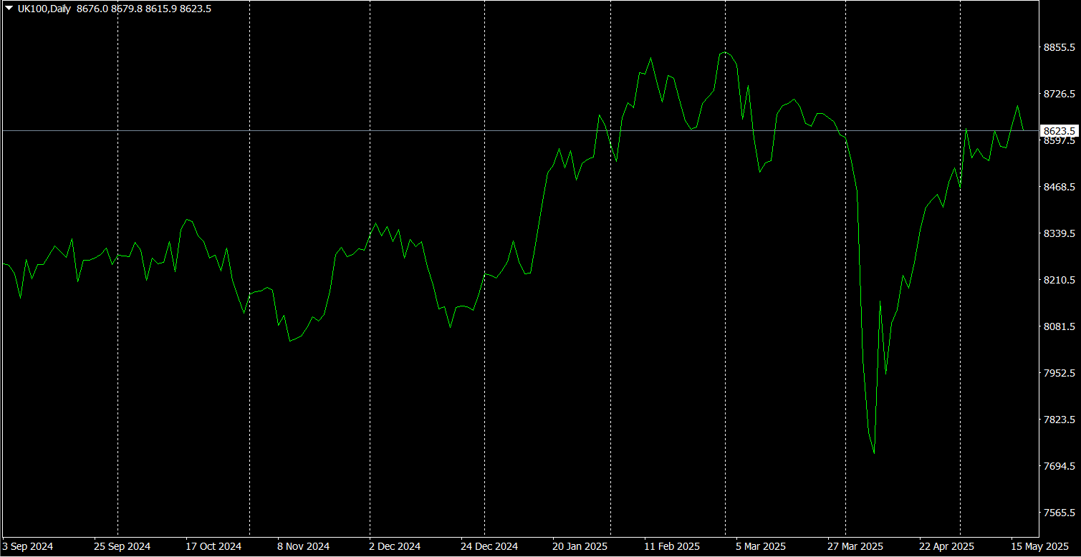Select the 17 Oct 2024 date label
This screenshot has width=1081, height=557.
pos(213,546)
